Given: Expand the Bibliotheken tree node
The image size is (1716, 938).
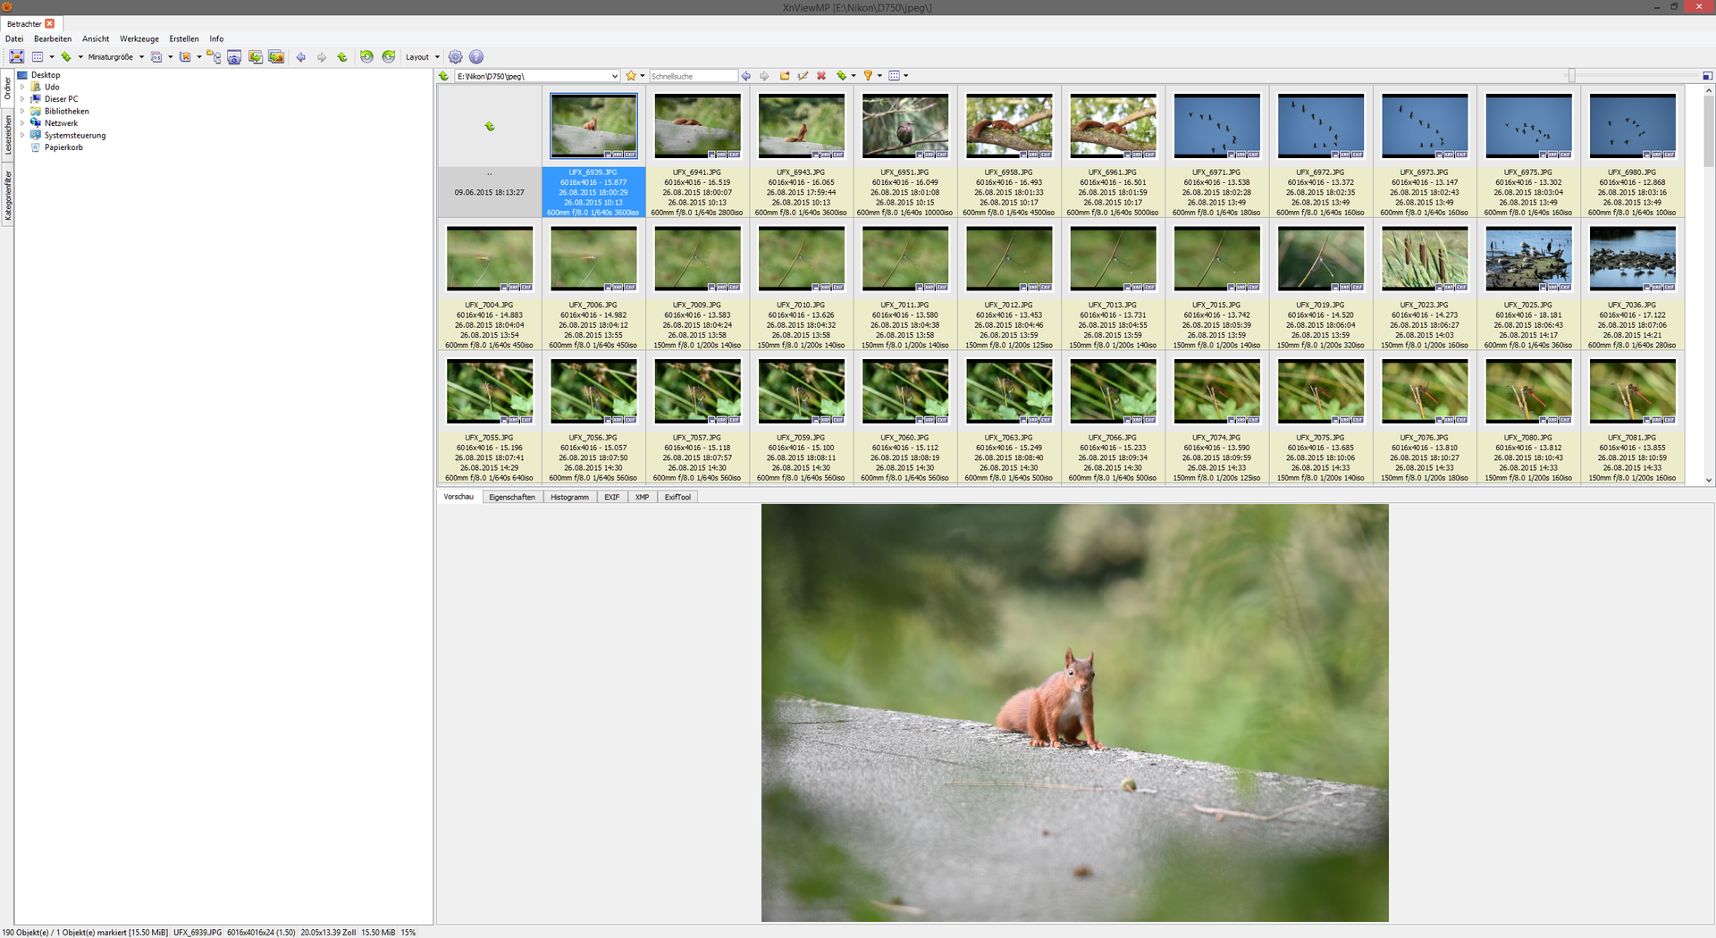Looking at the screenshot, I should pyautogui.click(x=22, y=112).
